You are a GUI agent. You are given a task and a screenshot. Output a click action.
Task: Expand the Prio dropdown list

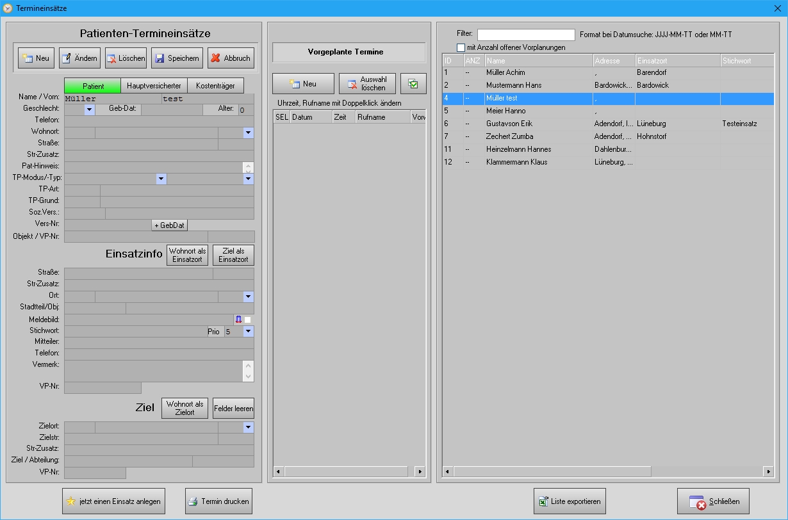tap(249, 332)
